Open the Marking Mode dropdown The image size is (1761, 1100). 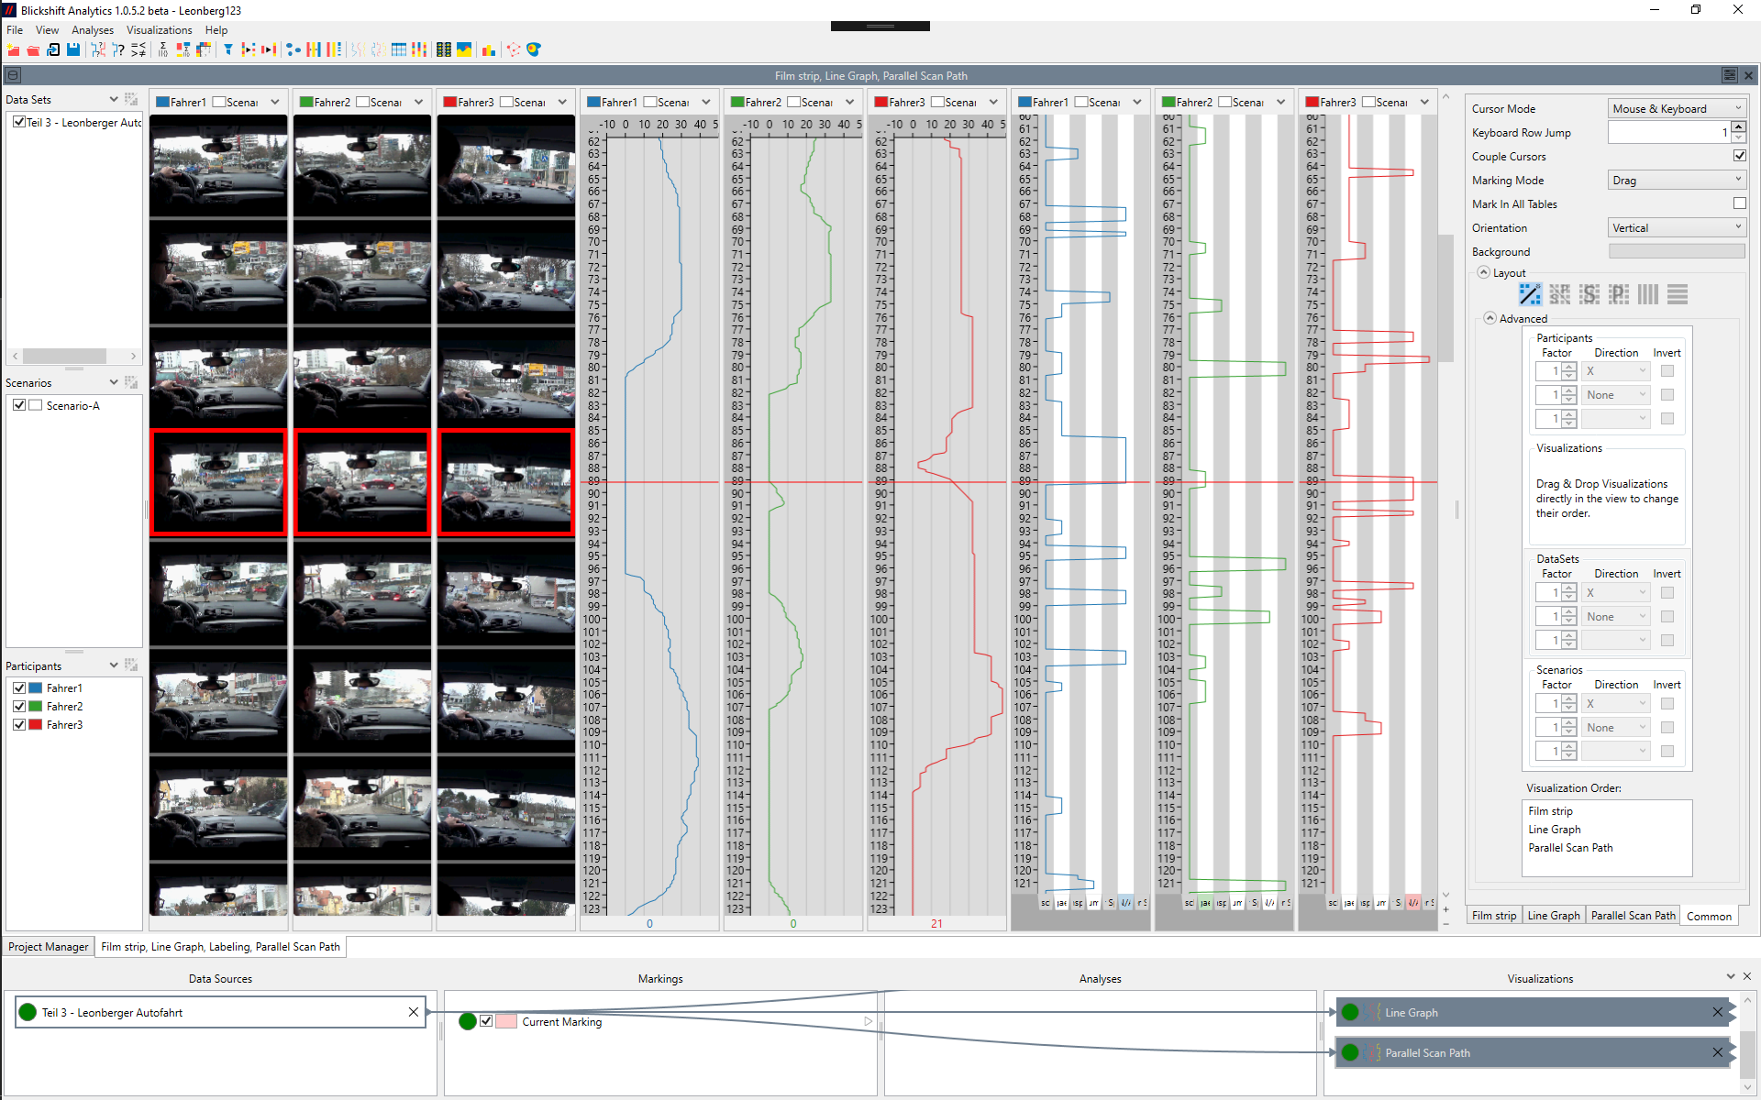click(x=1677, y=180)
